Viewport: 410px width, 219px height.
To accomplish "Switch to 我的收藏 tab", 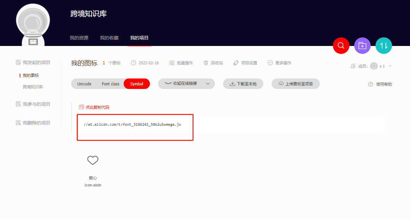I will click(x=109, y=38).
